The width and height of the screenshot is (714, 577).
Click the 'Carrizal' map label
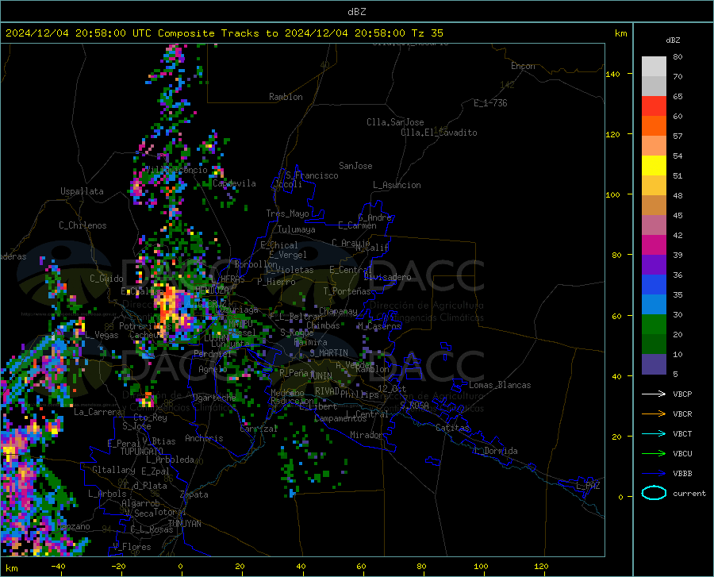tap(259, 429)
